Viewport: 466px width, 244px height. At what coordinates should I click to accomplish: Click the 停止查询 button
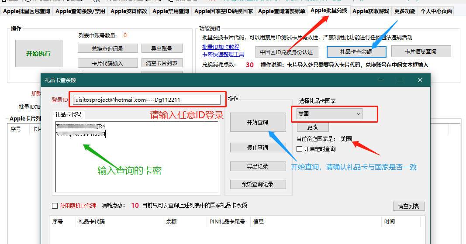click(x=258, y=148)
